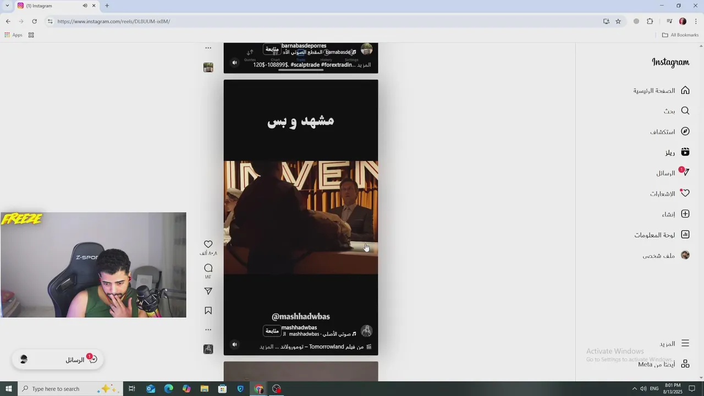The height and width of the screenshot is (396, 704).
Task: Open File Explorer from taskbar
Action: [204, 389]
